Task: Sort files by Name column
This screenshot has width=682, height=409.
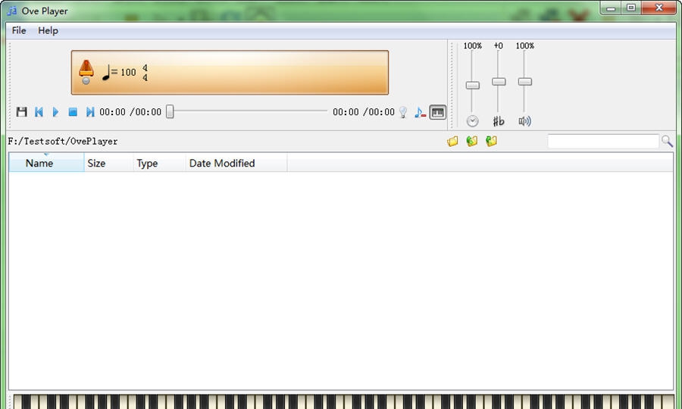Action: (46, 163)
